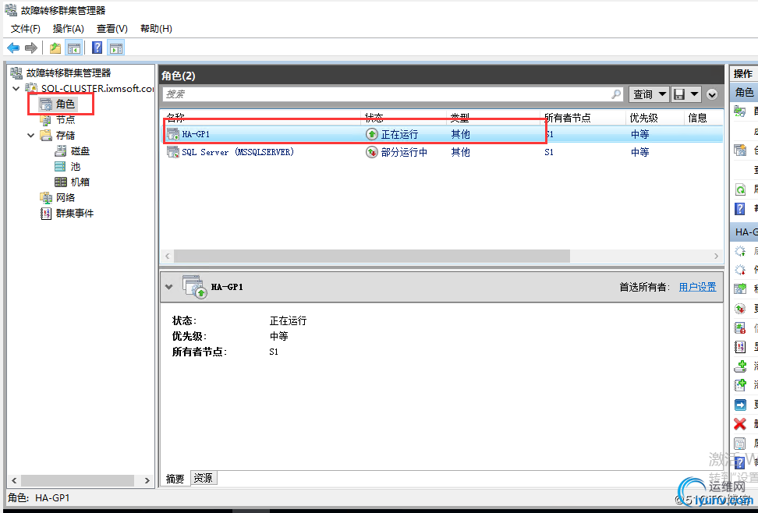758x513 pixels.
Task: Click round chevron expander beside query controls
Action: coord(712,94)
